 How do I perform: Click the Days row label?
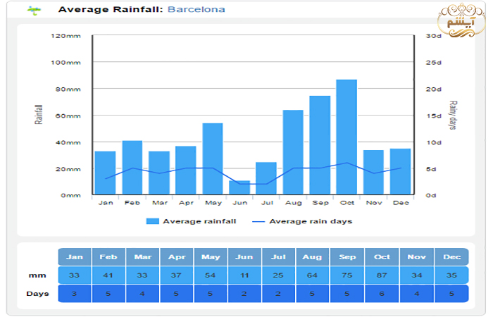38,294
